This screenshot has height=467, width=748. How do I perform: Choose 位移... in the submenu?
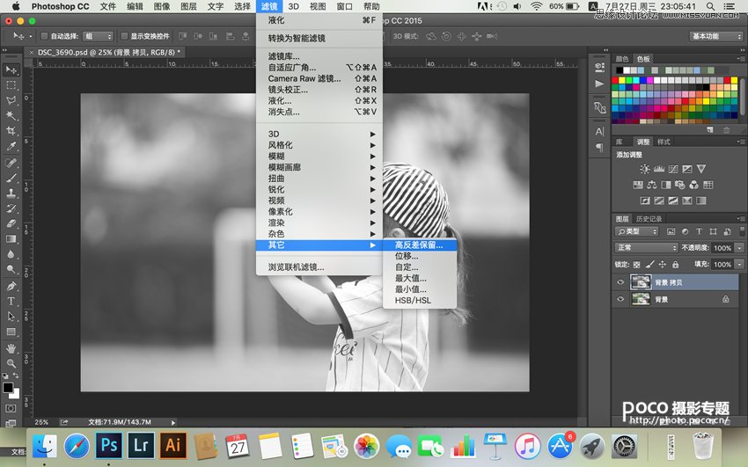[420, 256]
